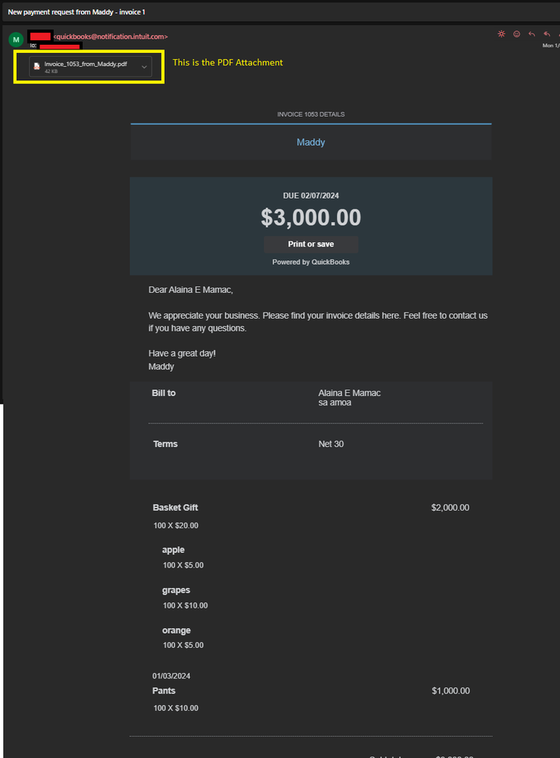560x758 pixels.
Task: Click the Print or save button
Action: coord(310,244)
